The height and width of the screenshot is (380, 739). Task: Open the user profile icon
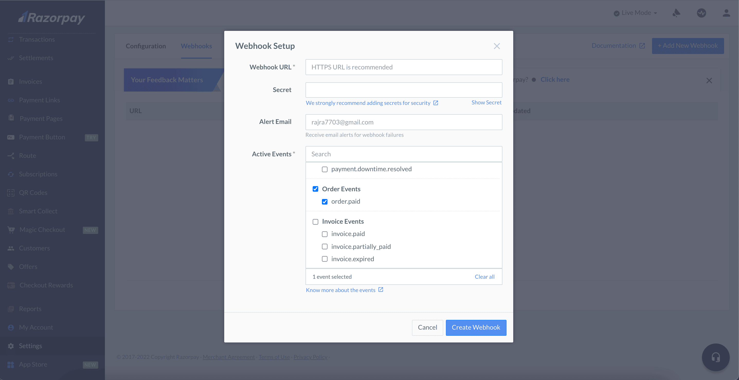click(726, 13)
